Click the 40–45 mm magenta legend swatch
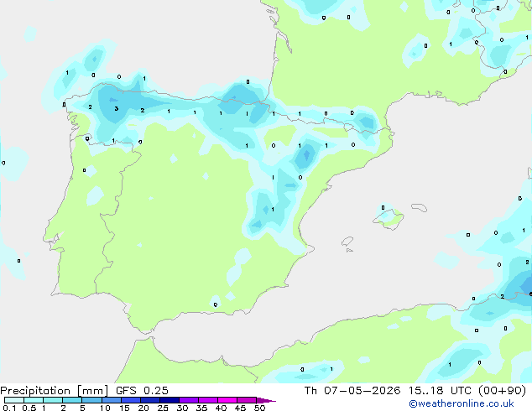The height and width of the screenshot is (411, 532). point(227,400)
